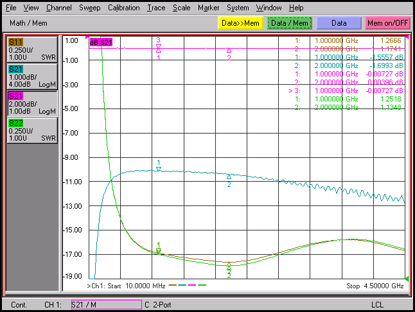
Task: Toggle the Mem on/OFF button
Action: [x=387, y=23]
